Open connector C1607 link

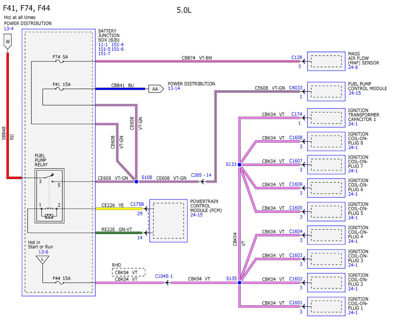(296, 161)
